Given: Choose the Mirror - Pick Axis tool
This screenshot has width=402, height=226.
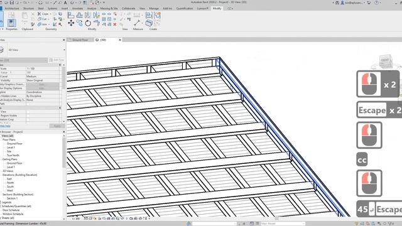Looking at the screenshot, I should click(x=88, y=15).
